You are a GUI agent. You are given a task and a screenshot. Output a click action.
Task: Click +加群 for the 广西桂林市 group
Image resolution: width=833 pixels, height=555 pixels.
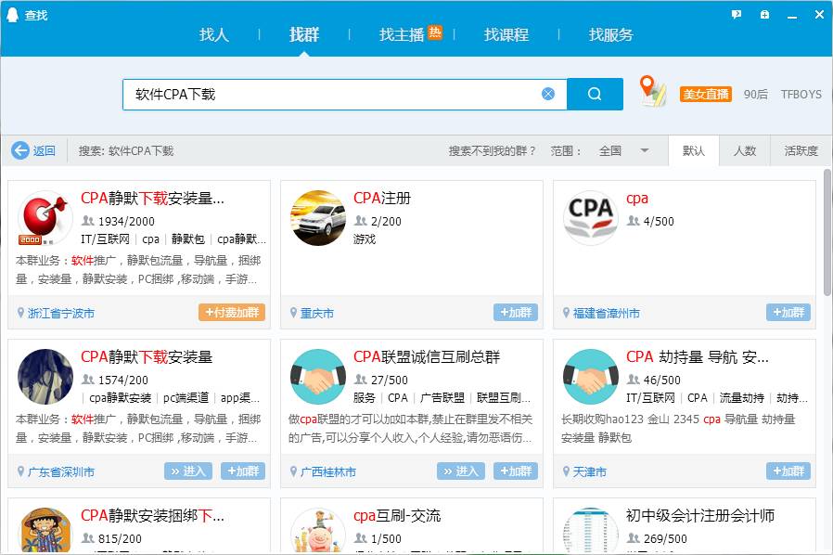[516, 471]
